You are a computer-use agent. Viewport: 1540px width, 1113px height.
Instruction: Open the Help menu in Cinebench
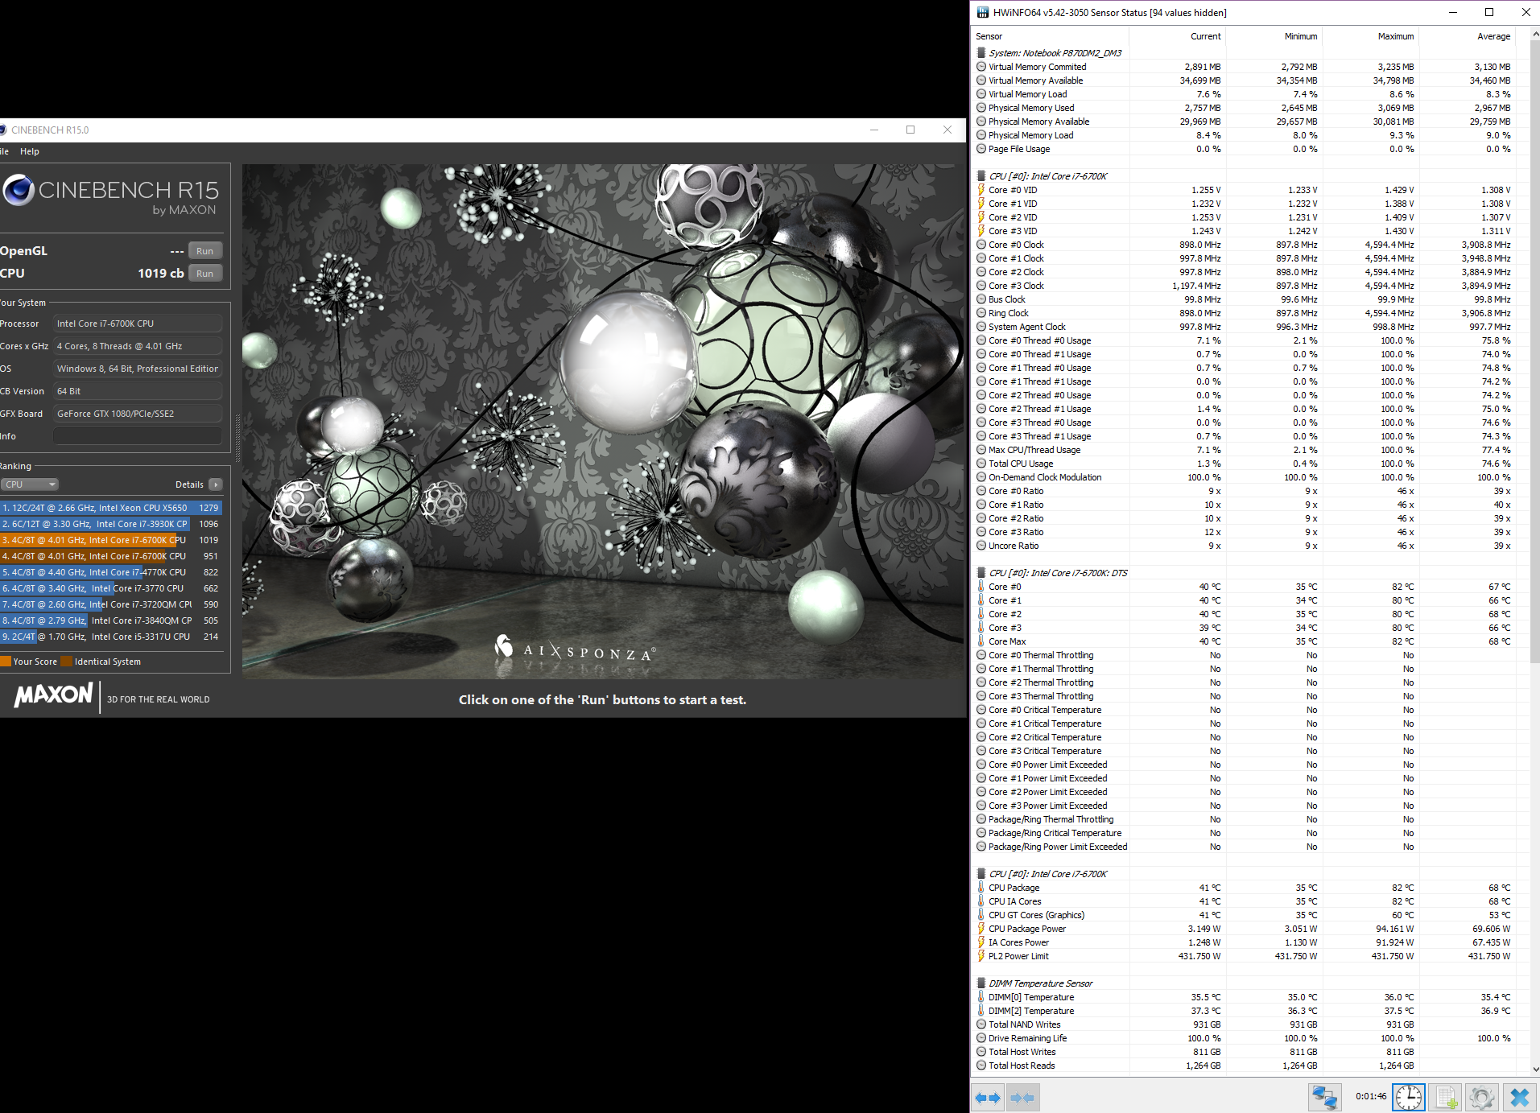pos(30,151)
